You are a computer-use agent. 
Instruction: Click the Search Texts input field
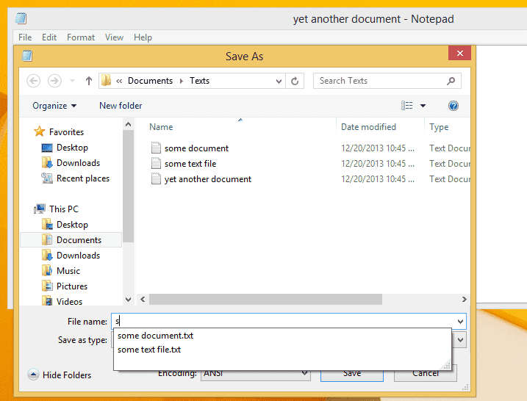click(382, 81)
